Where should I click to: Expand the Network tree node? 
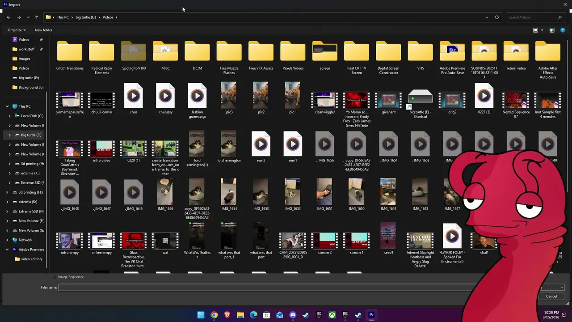(7, 240)
